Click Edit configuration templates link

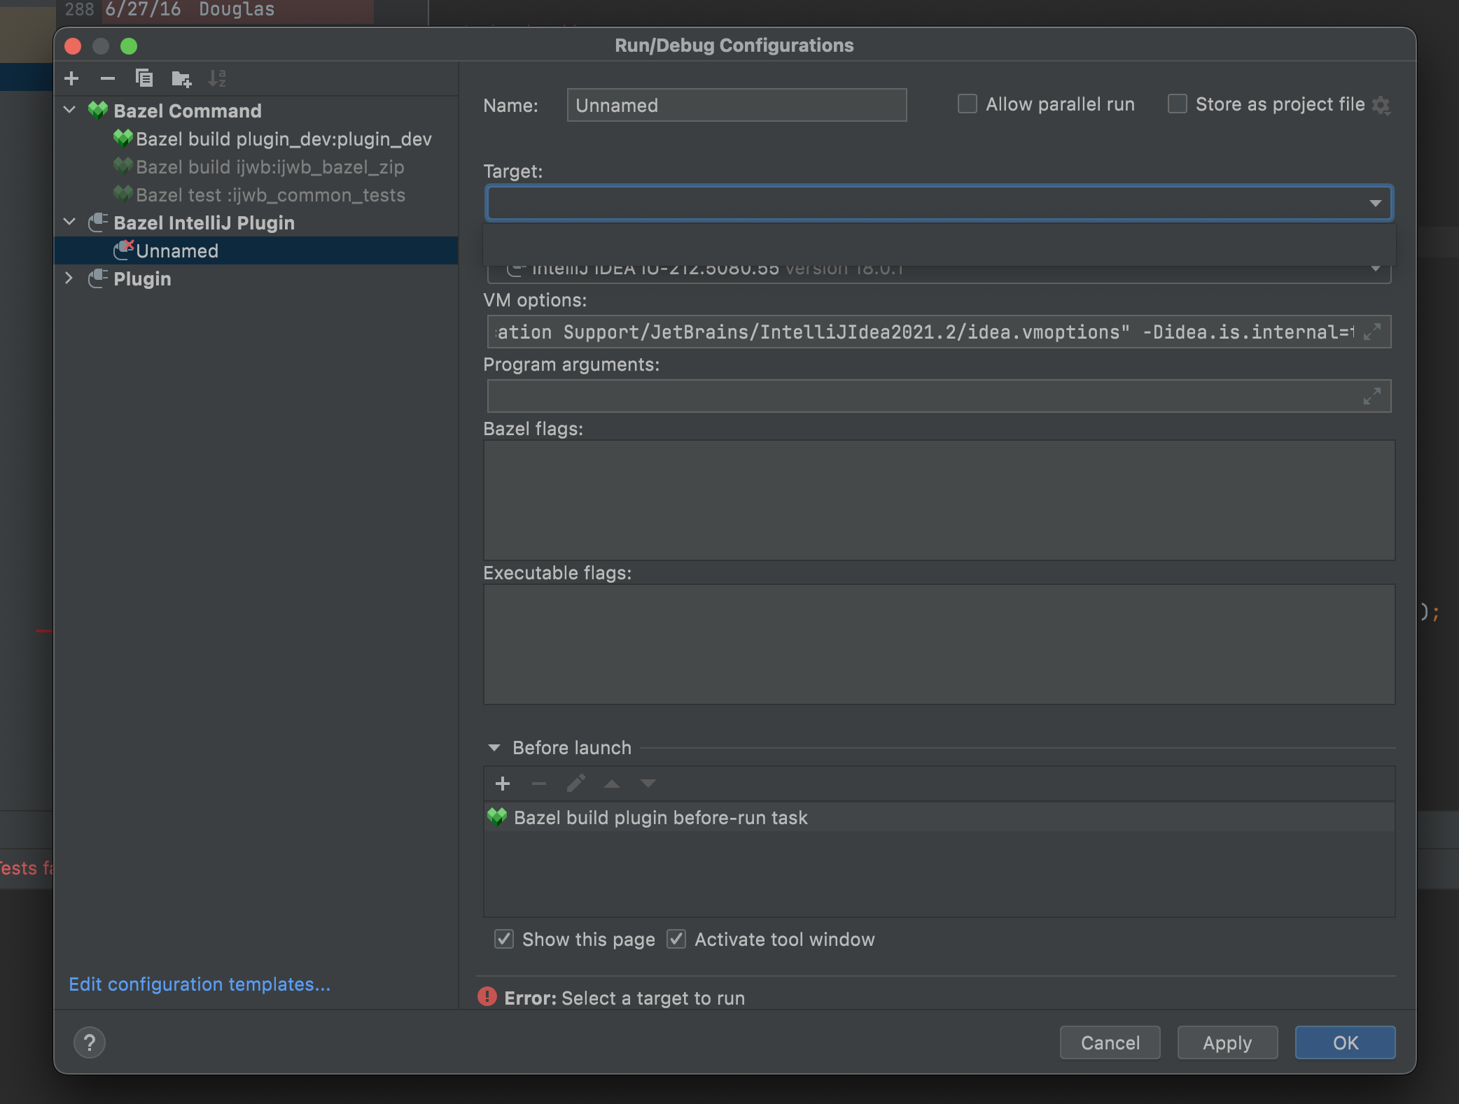199,984
